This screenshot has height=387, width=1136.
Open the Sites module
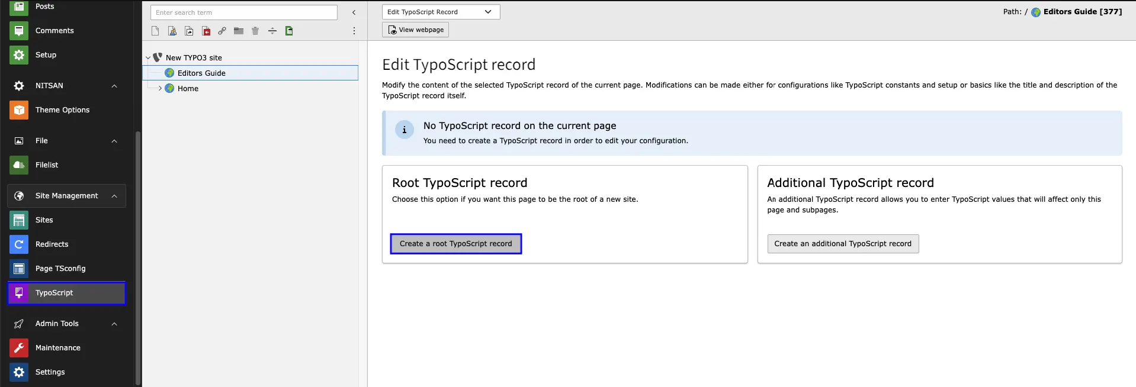[67, 220]
